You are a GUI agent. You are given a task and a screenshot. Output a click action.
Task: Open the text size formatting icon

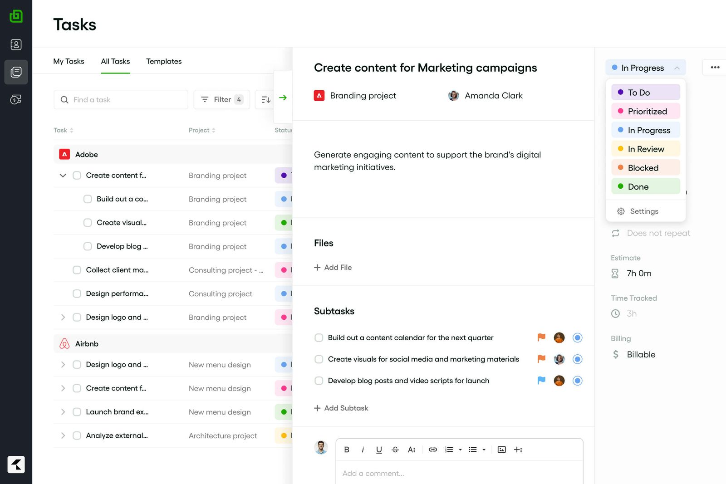[412, 450]
